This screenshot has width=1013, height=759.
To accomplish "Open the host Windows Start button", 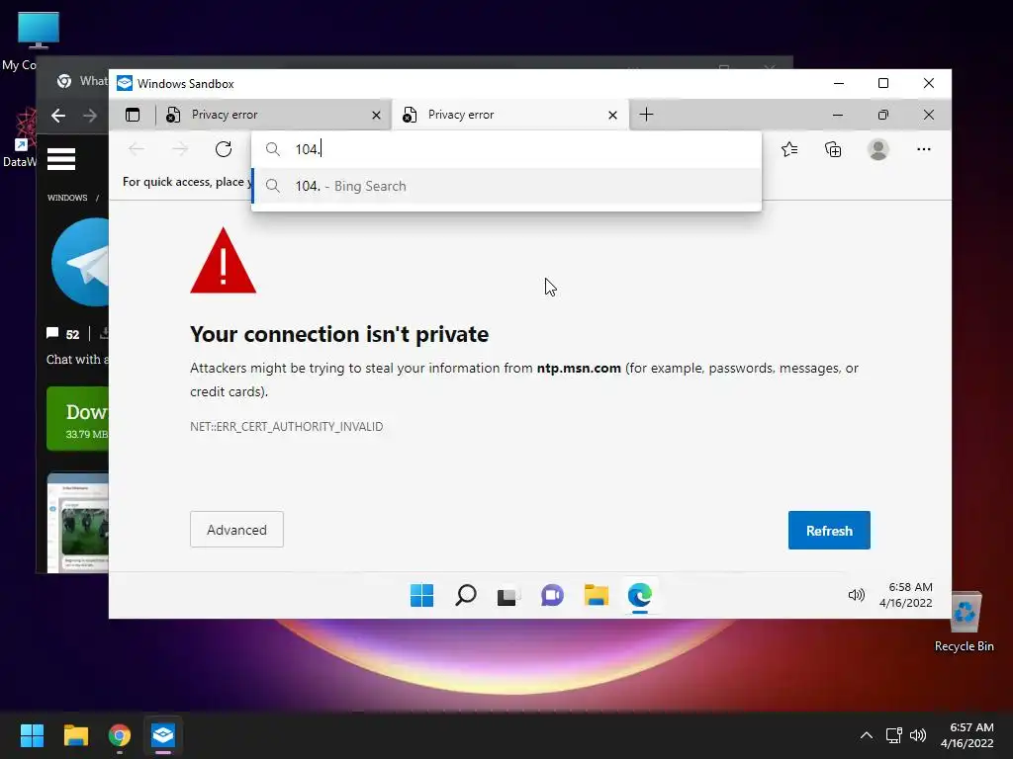I will (32, 735).
